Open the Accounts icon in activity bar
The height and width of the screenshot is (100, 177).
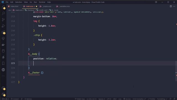tap(3, 88)
